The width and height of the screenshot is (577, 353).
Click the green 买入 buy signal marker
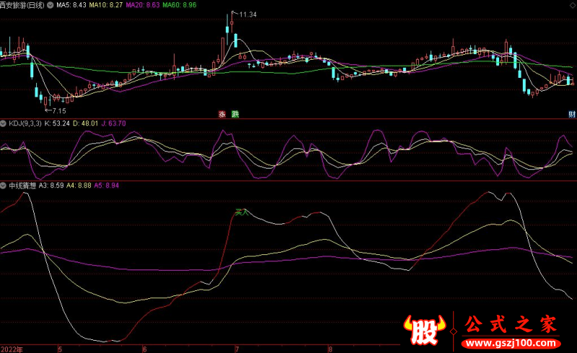point(242,213)
